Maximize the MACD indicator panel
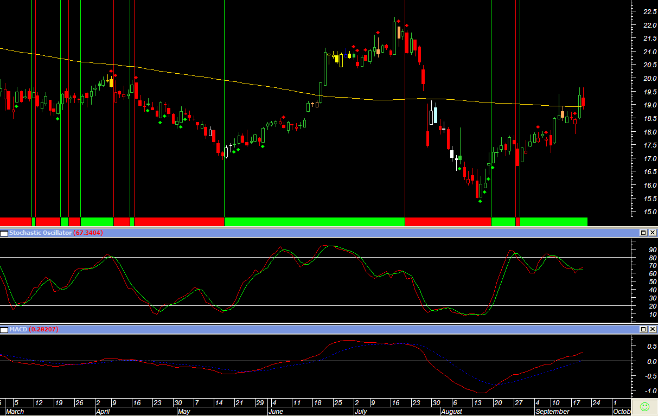This screenshot has height=416, width=658. (x=643, y=329)
